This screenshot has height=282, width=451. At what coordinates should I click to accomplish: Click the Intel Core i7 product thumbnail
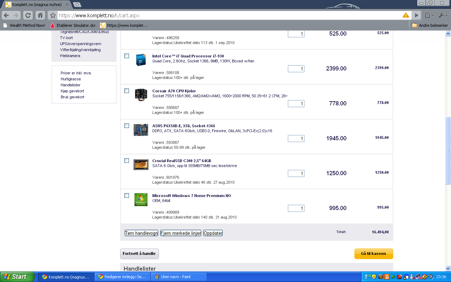141,60
